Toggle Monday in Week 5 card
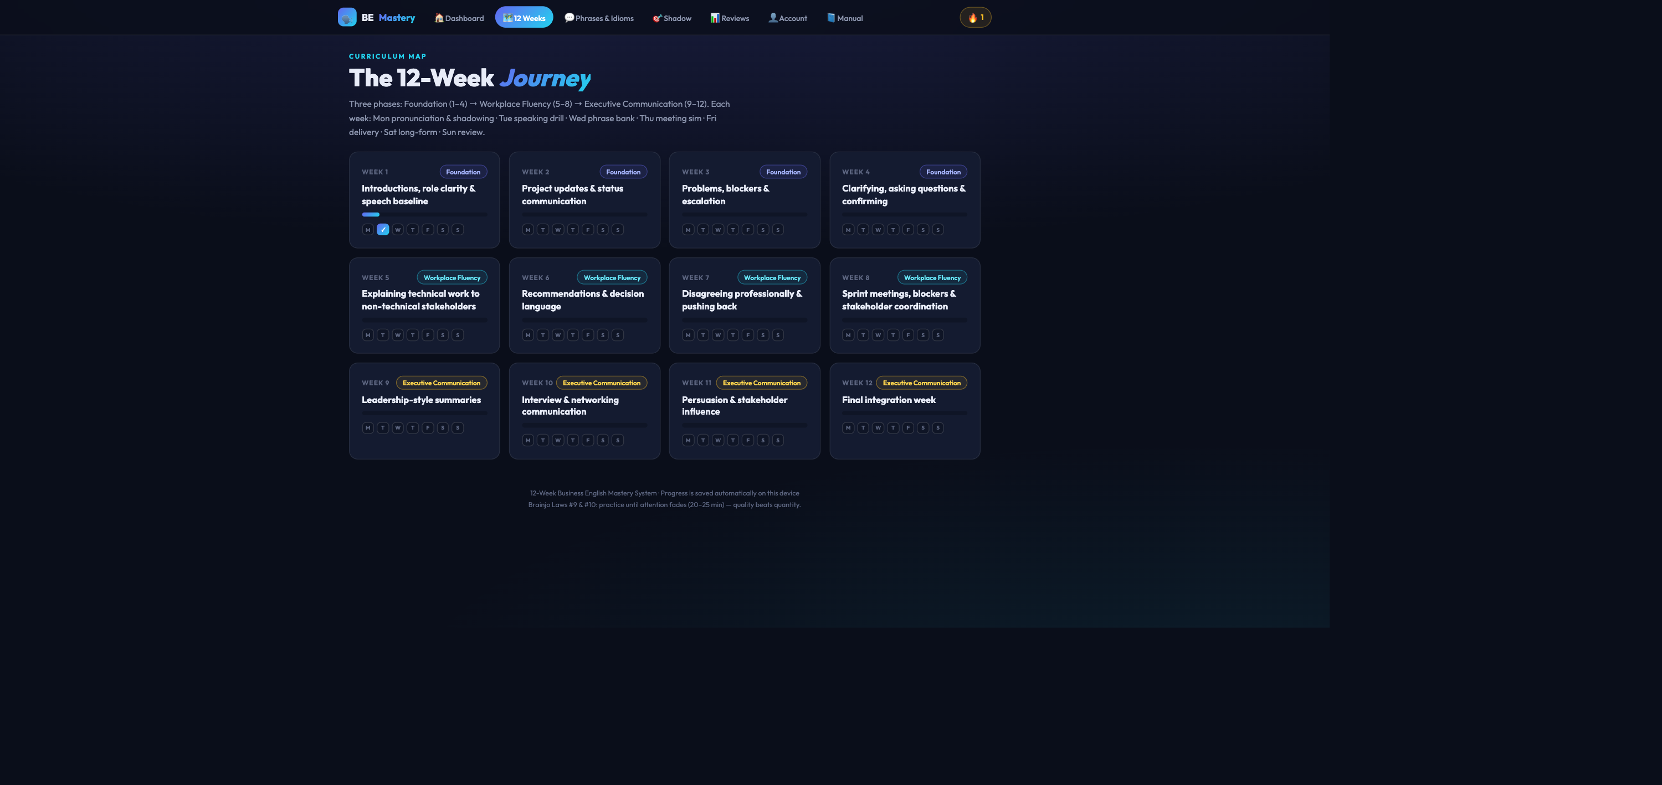Image resolution: width=1662 pixels, height=785 pixels. pyautogui.click(x=368, y=335)
